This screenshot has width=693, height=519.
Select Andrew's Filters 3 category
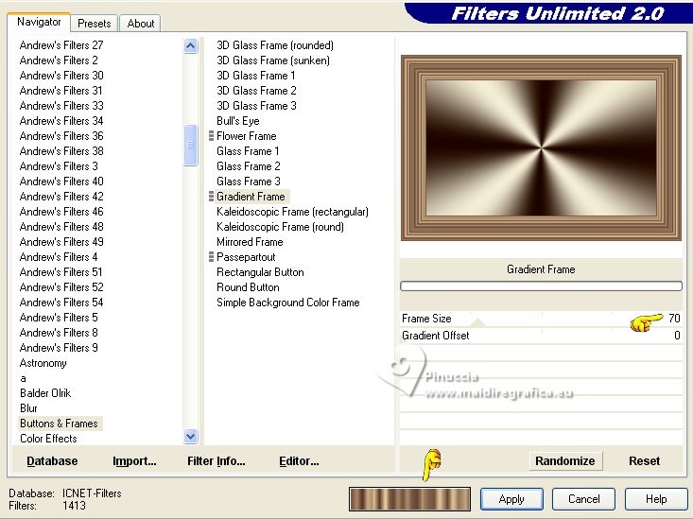[59, 166]
